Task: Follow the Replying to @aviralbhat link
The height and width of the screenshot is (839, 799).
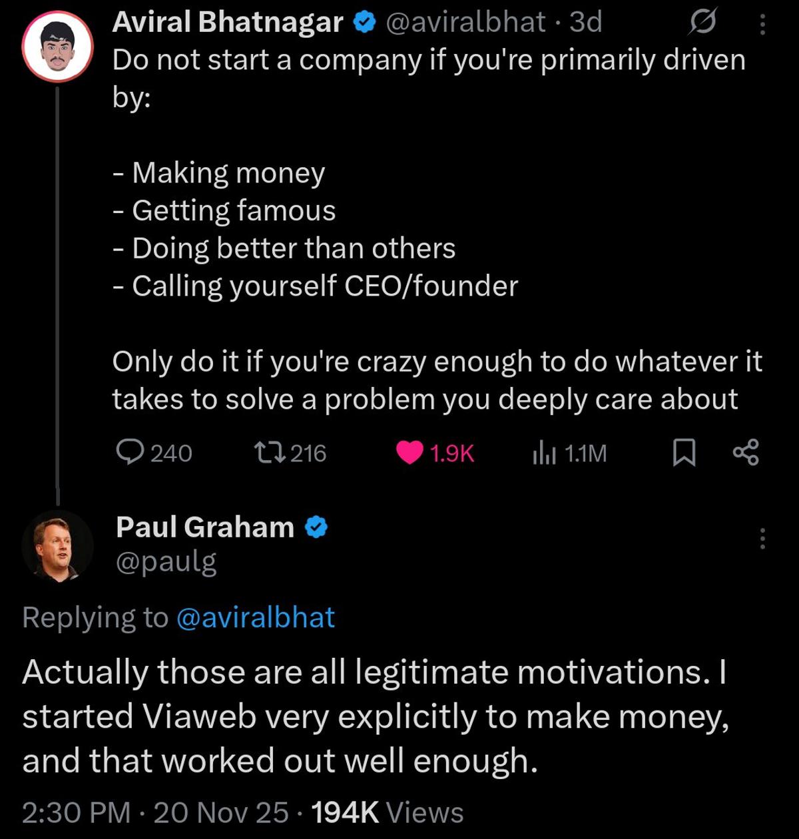Action: tap(257, 617)
